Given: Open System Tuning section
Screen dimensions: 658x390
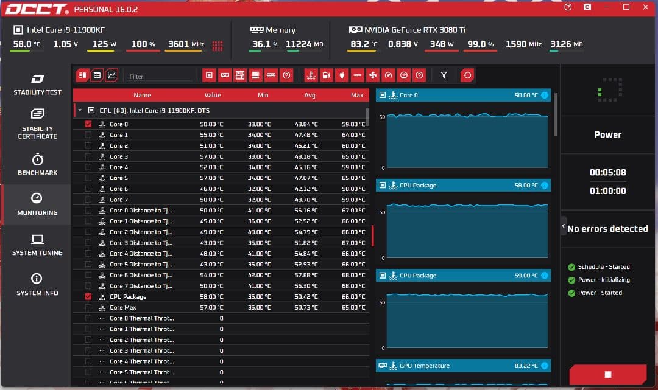Looking at the screenshot, I should [37, 245].
